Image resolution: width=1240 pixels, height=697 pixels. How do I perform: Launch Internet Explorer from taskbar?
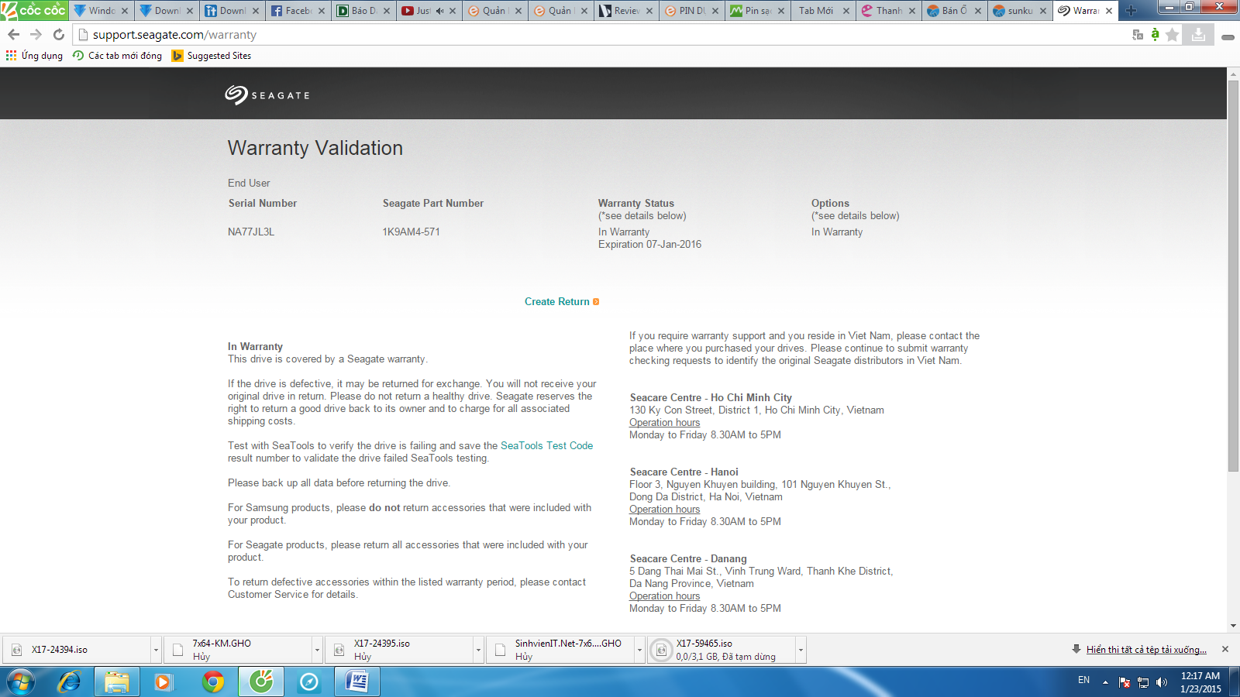tap(69, 682)
